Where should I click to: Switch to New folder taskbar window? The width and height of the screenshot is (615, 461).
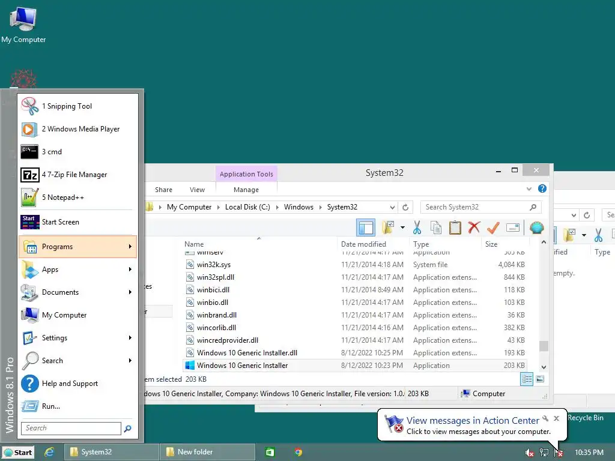pyautogui.click(x=207, y=452)
